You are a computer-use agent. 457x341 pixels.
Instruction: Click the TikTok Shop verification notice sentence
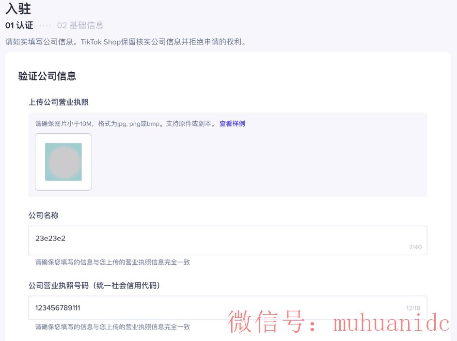point(126,42)
